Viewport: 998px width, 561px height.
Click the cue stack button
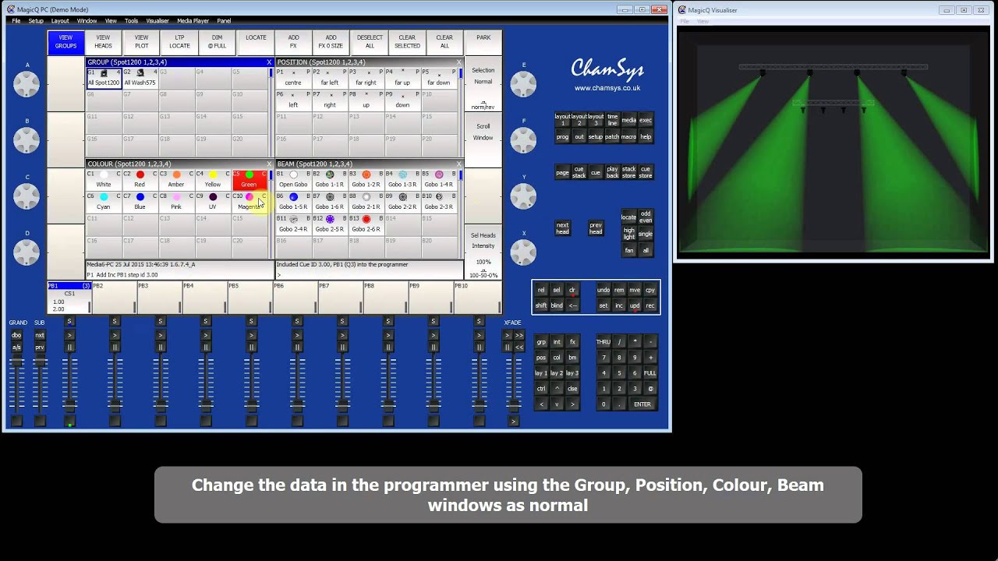579,172
